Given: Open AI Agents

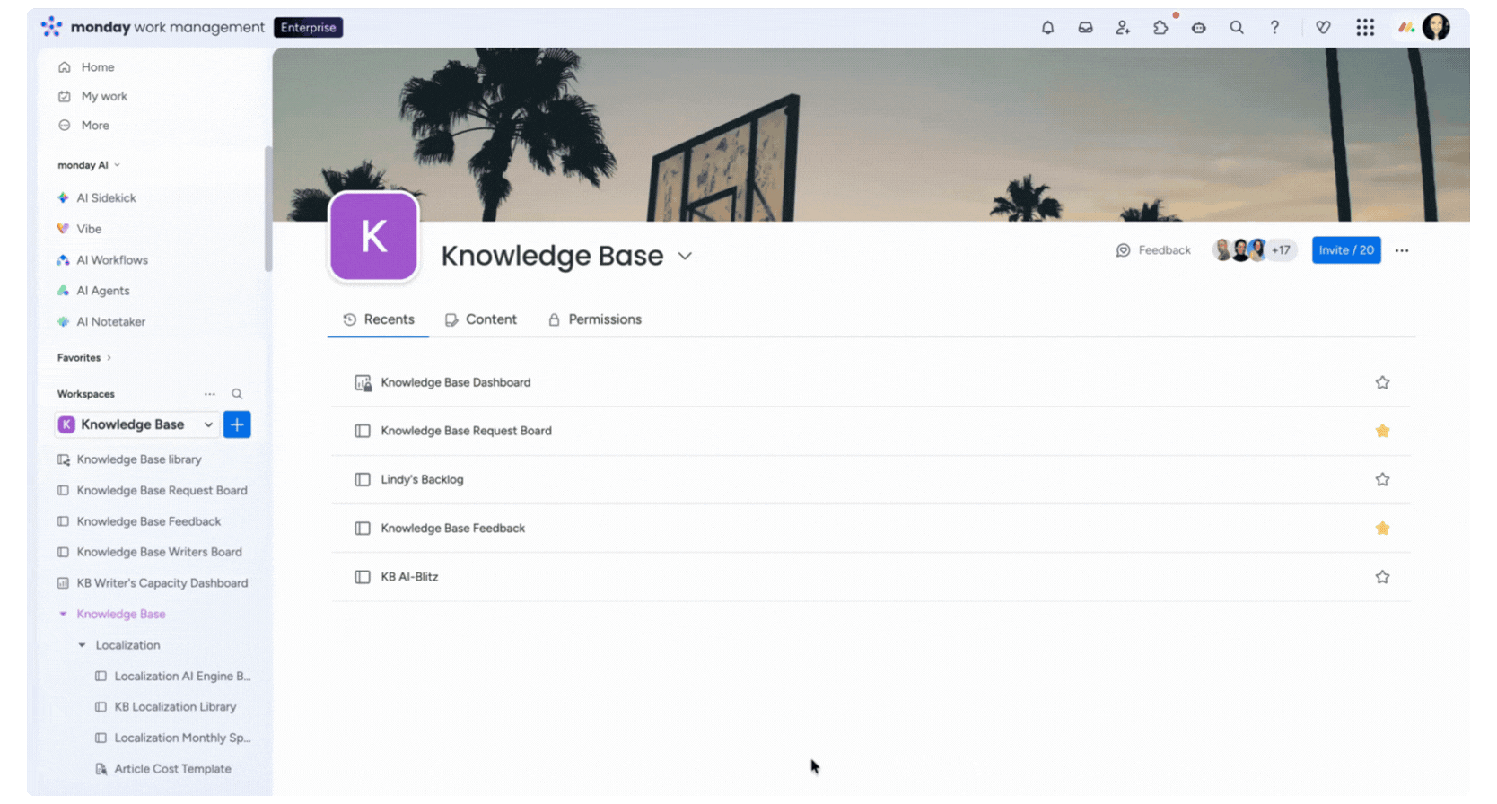Looking at the screenshot, I should pos(103,291).
